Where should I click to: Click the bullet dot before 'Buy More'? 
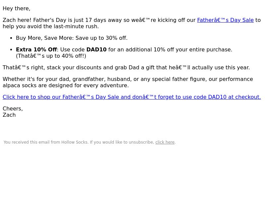point(11,38)
